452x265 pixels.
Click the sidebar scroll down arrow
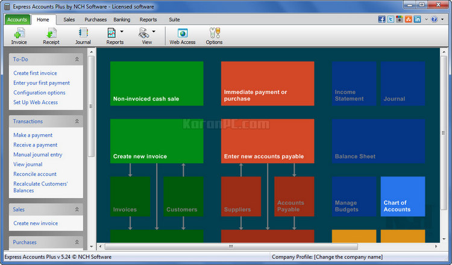tap(92, 246)
